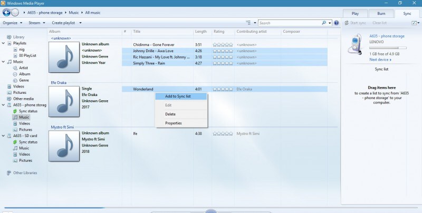Viewport: 422px width, 213px height.
Task: Select the Mystro ft Simi album art
Action: click(x=64, y=146)
